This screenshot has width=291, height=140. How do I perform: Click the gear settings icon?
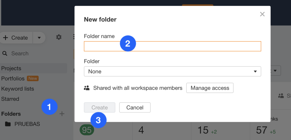click(59, 37)
